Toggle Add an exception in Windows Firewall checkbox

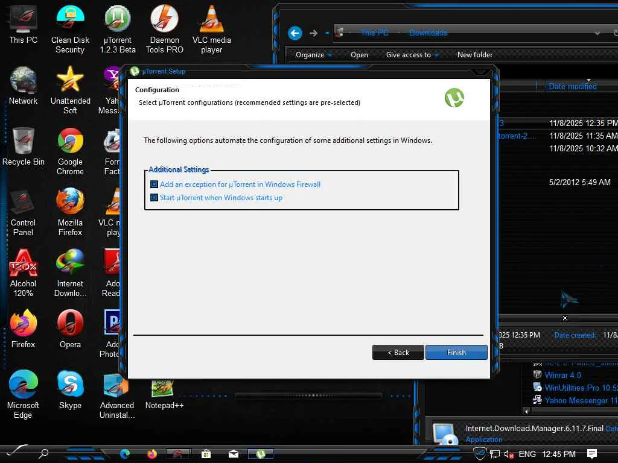tap(154, 184)
